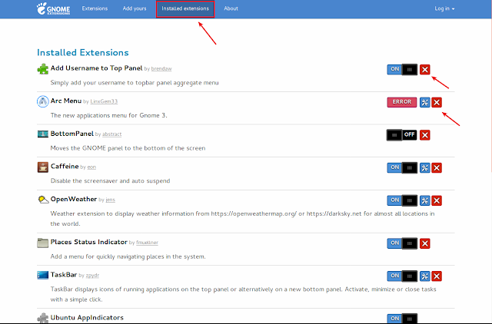The height and width of the screenshot is (324, 492).
Task: Visit author abstract's profile
Action: (112, 134)
